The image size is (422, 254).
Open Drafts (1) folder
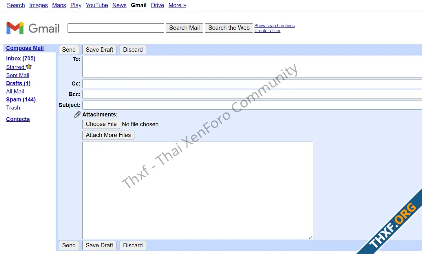[x=18, y=84]
